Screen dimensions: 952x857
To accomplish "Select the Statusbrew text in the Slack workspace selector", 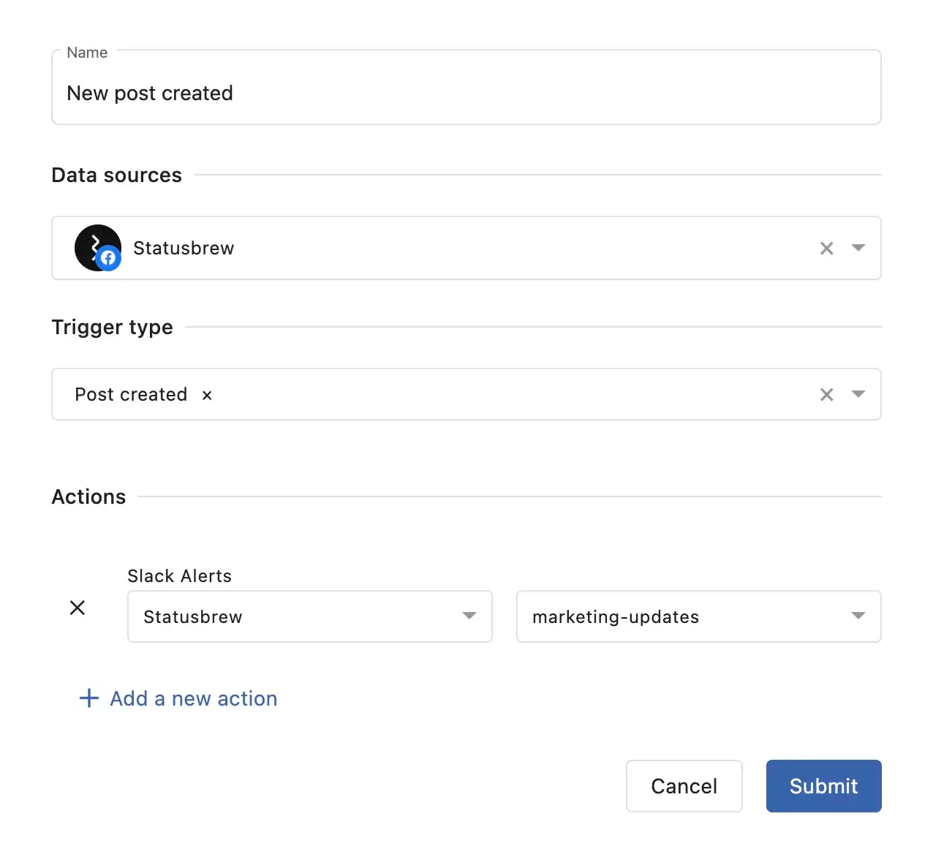I will click(x=193, y=617).
